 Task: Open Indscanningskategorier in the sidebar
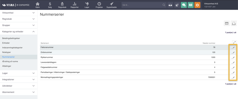tap(12, 48)
